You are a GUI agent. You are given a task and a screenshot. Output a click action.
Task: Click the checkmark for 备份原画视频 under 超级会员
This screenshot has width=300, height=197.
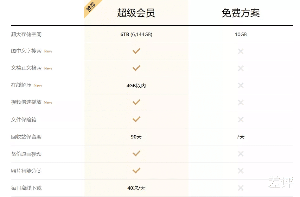tap(136, 153)
